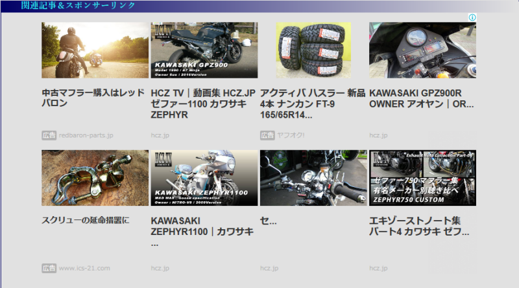Open the エキゾーストノート集 パート4 link
The height and width of the screenshot is (288, 519).
(x=419, y=227)
